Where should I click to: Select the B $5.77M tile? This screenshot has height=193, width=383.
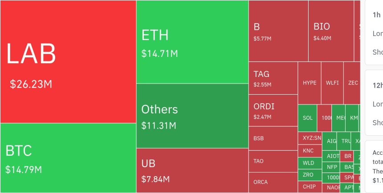[278, 31]
